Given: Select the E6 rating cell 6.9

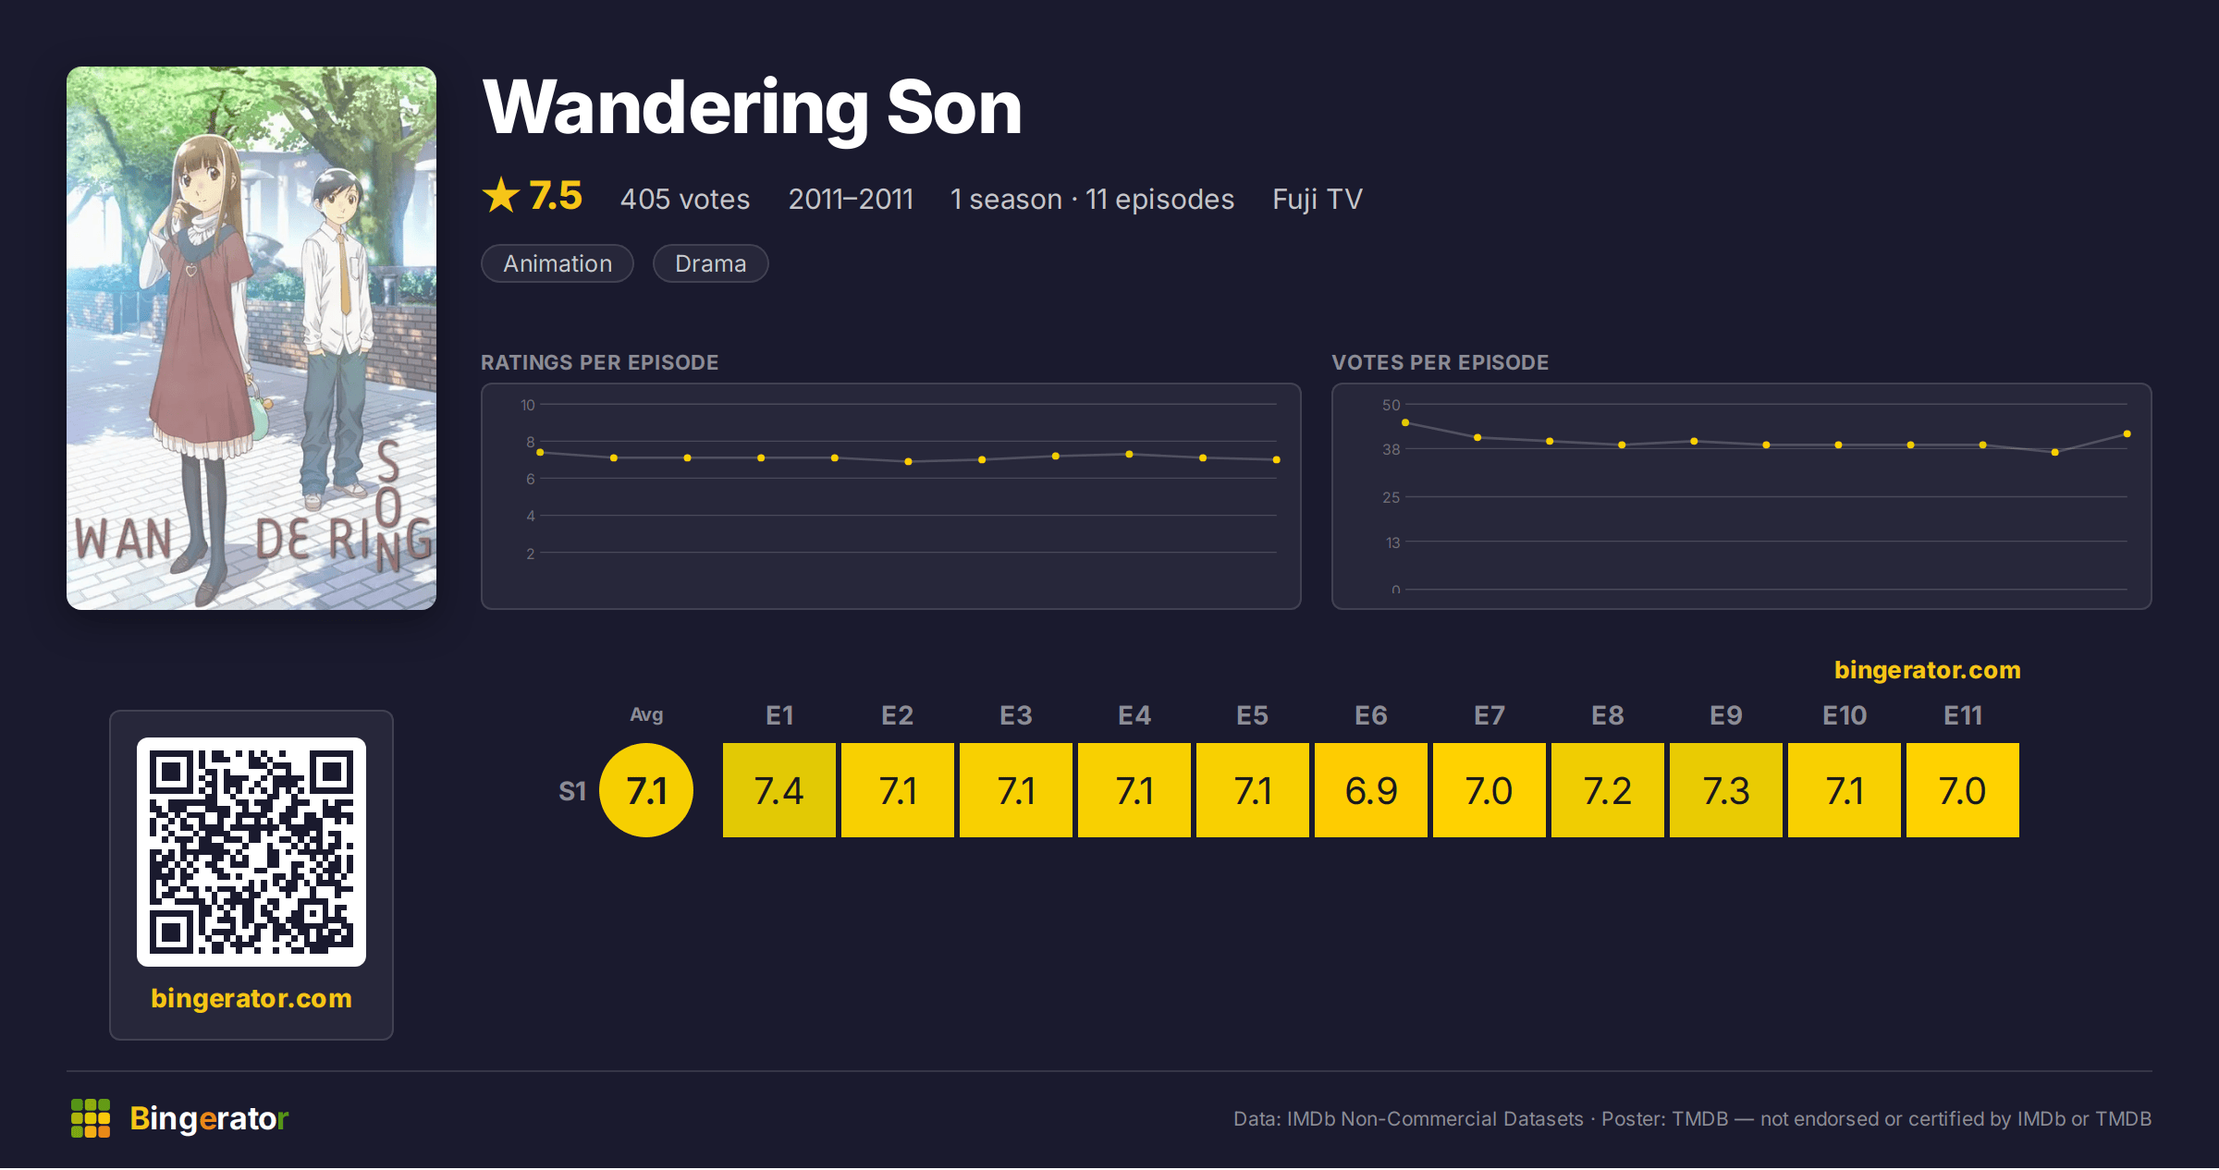Looking at the screenshot, I should click(1371, 790).
